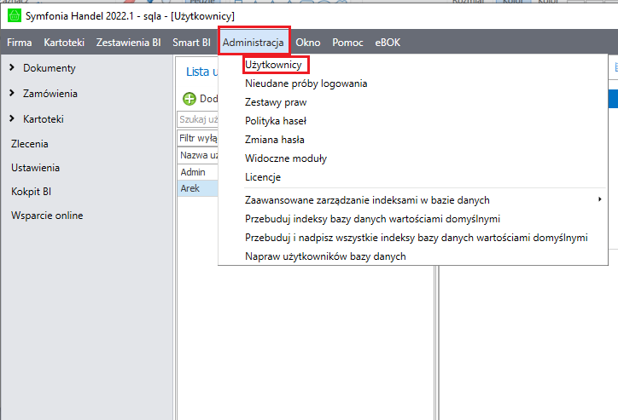The height and width of the screenshot is (420, 618).
Task: Open the advanced index management submenu
Action: (x=367, y=200)
